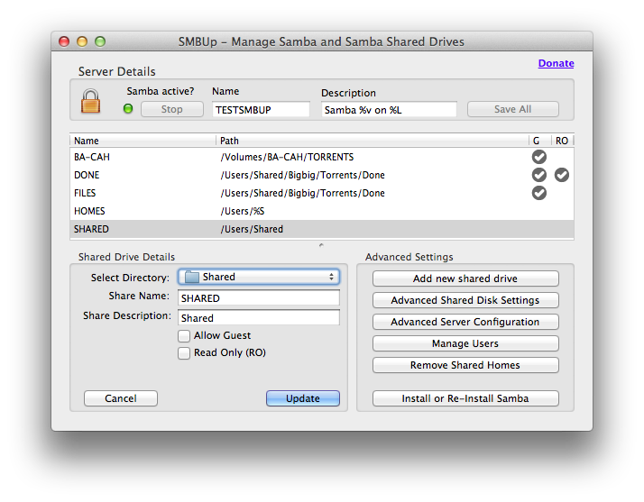Image resolution: width=644 pixels, height=502 pixels.
Task: Open the Select Directory dropdown
Action: [x=259, y=277]
